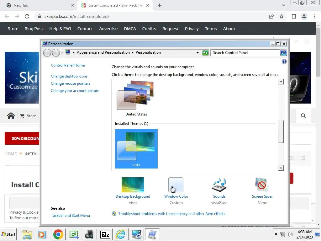Screen dimensions: 321x241
Task: Open the Windows Start button
Action: (8, 234)
